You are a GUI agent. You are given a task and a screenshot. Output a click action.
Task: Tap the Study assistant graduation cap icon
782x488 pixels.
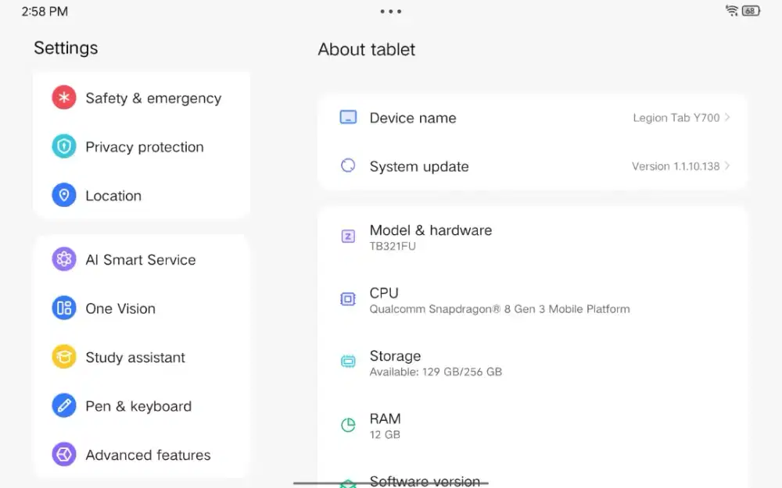(64, 357)
